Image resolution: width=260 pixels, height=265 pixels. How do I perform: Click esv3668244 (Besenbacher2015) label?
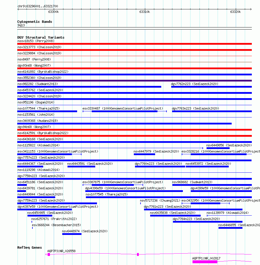click(56, 225)
